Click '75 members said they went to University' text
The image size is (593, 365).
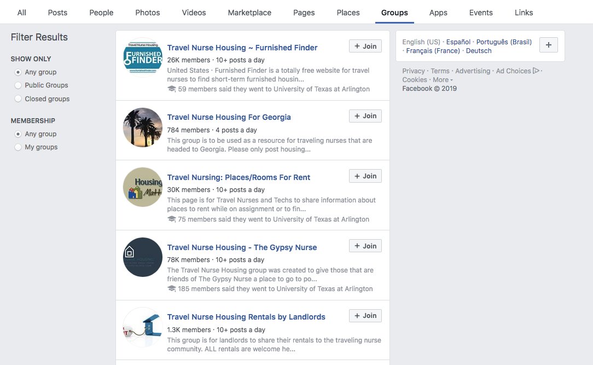(x=274, y=219)
